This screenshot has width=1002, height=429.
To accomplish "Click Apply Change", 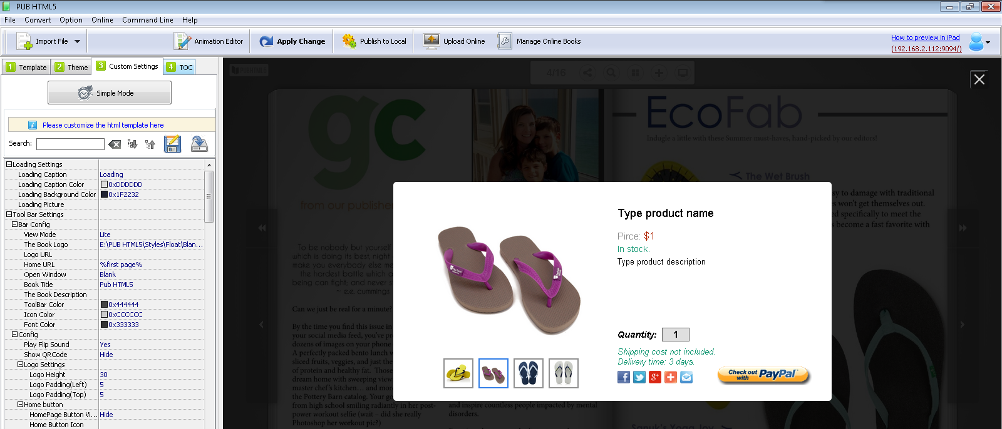I will coord(292,41).
